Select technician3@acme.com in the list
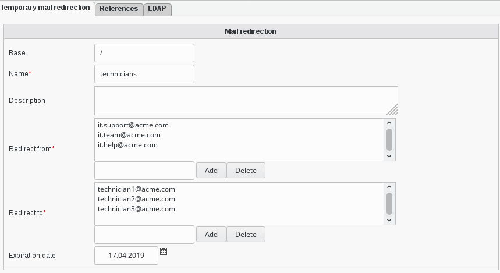Viewport: 500px width, 273px height. [x=136, y=209]
